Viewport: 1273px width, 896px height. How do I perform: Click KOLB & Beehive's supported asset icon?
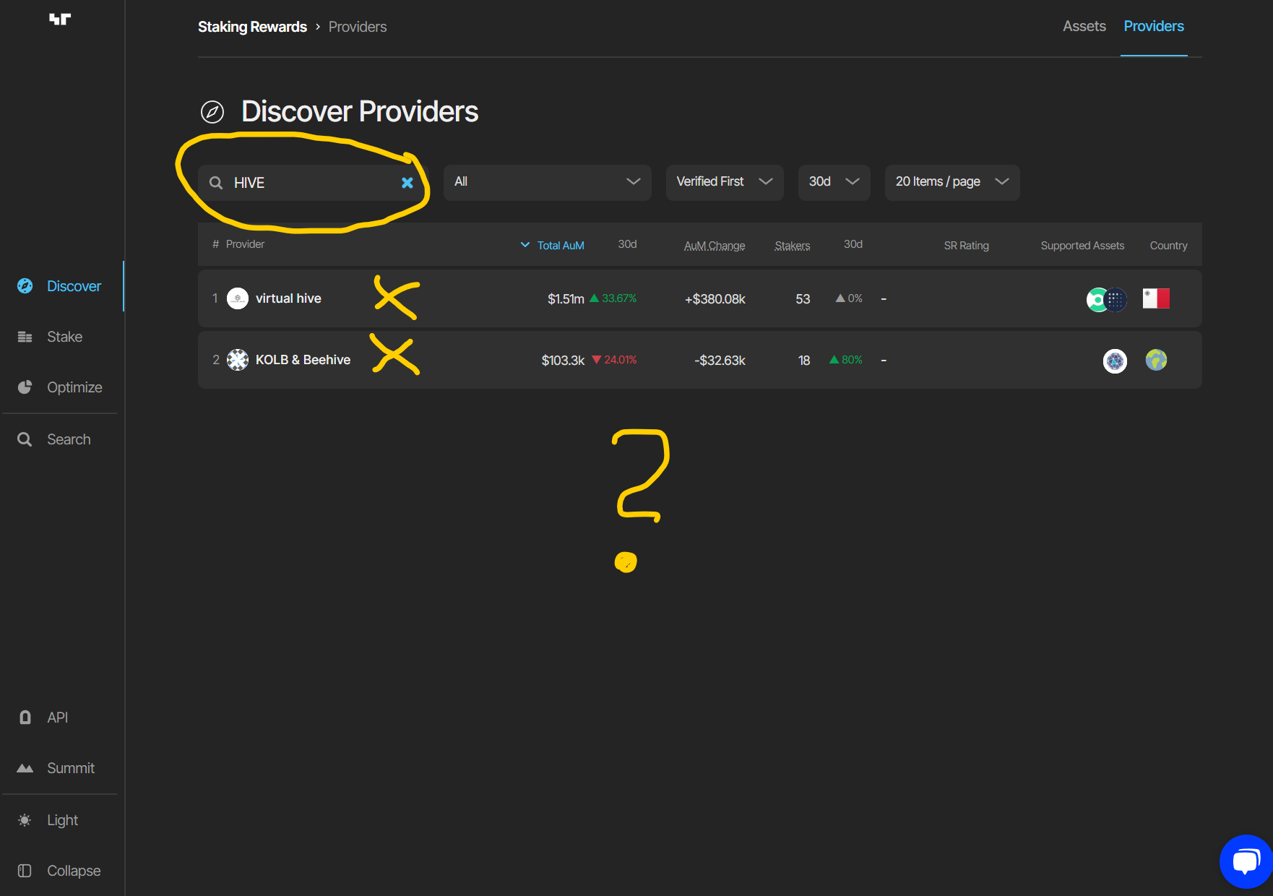[x=1115, y=361]
